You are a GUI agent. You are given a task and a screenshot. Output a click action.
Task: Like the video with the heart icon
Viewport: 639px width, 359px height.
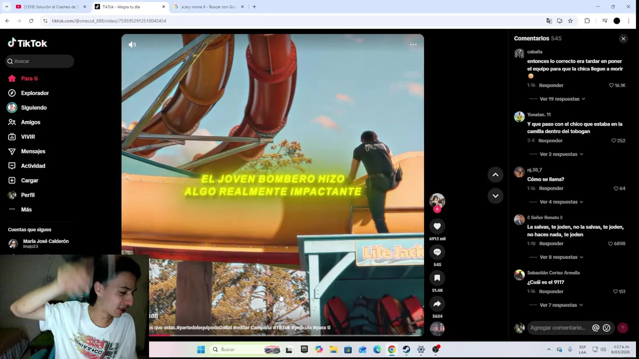pos(437,226)
